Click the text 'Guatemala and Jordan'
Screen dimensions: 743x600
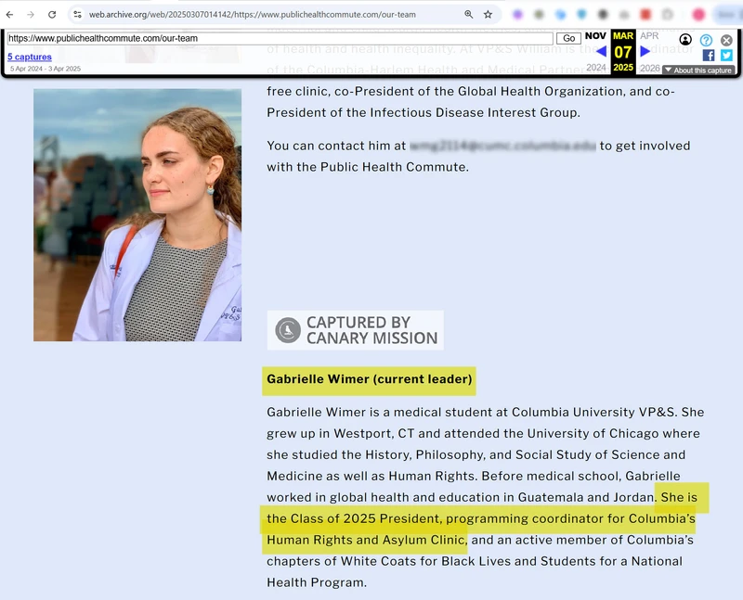[586, 497]
